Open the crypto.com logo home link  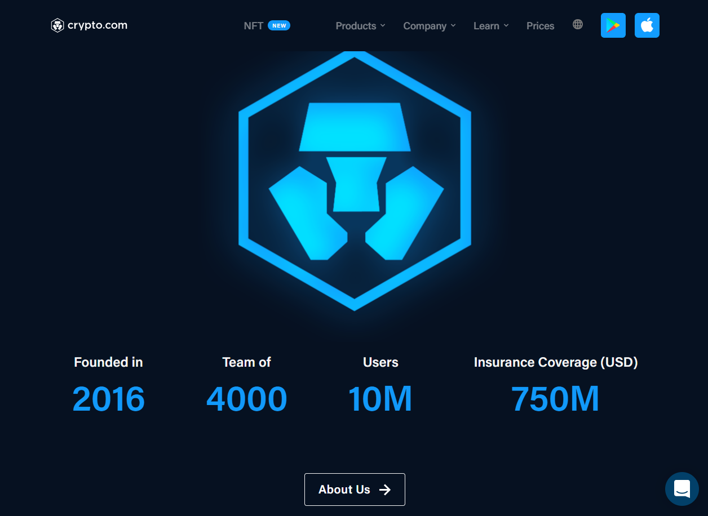89,25
